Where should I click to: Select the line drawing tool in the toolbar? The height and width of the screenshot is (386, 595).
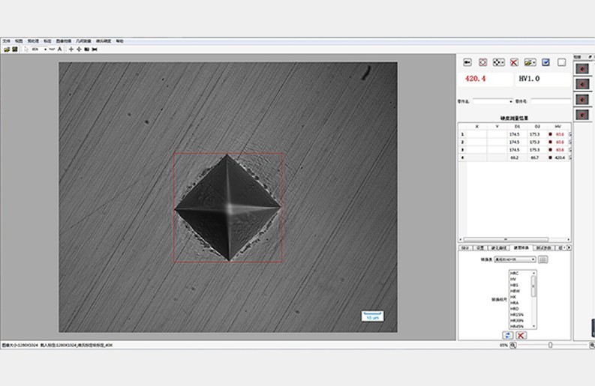tap(52, 49)
